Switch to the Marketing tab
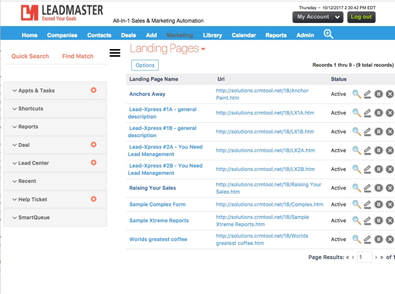Image resolution: width=395 pixels, height=294 pixels. [180, 35]
